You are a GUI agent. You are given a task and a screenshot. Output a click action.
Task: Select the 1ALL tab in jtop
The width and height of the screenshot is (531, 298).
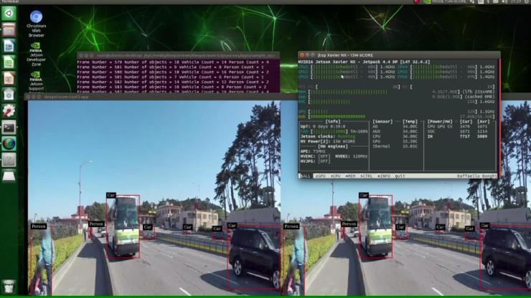[x=305, y=176]
